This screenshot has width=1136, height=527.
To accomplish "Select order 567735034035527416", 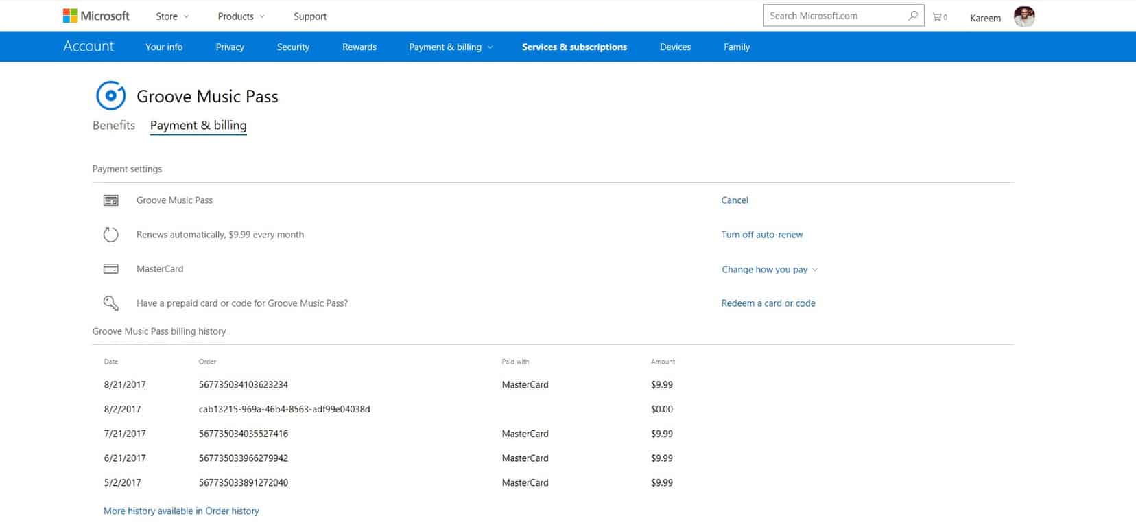I will pyautogui.click(x=244, y=434).
